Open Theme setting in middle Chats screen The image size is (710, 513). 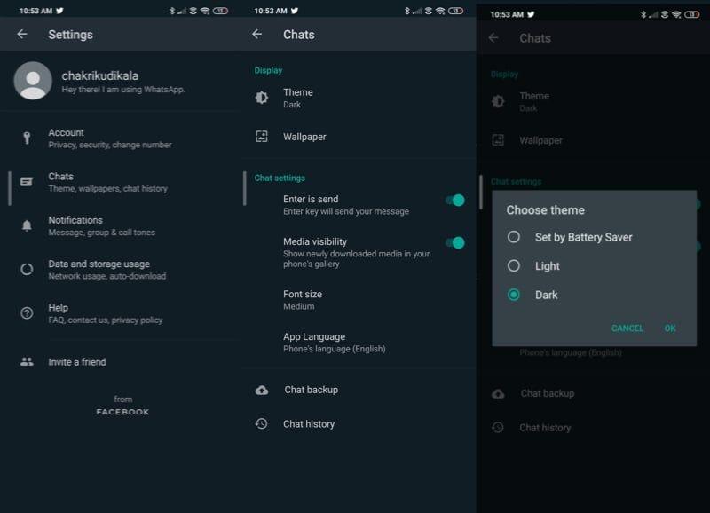(x=360, y=98)
